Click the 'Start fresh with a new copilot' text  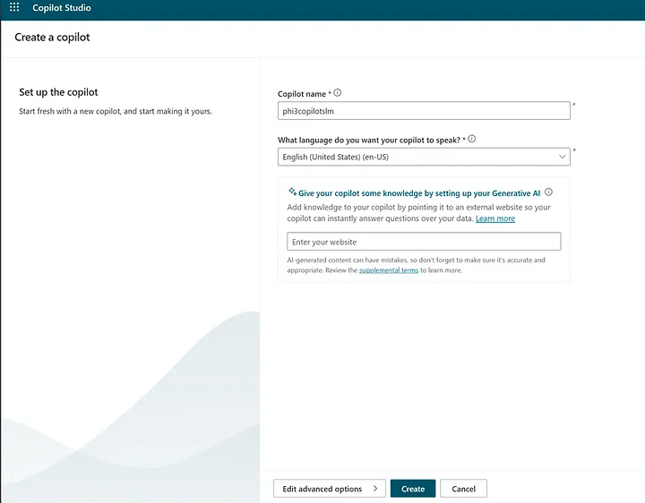point(116,111)
